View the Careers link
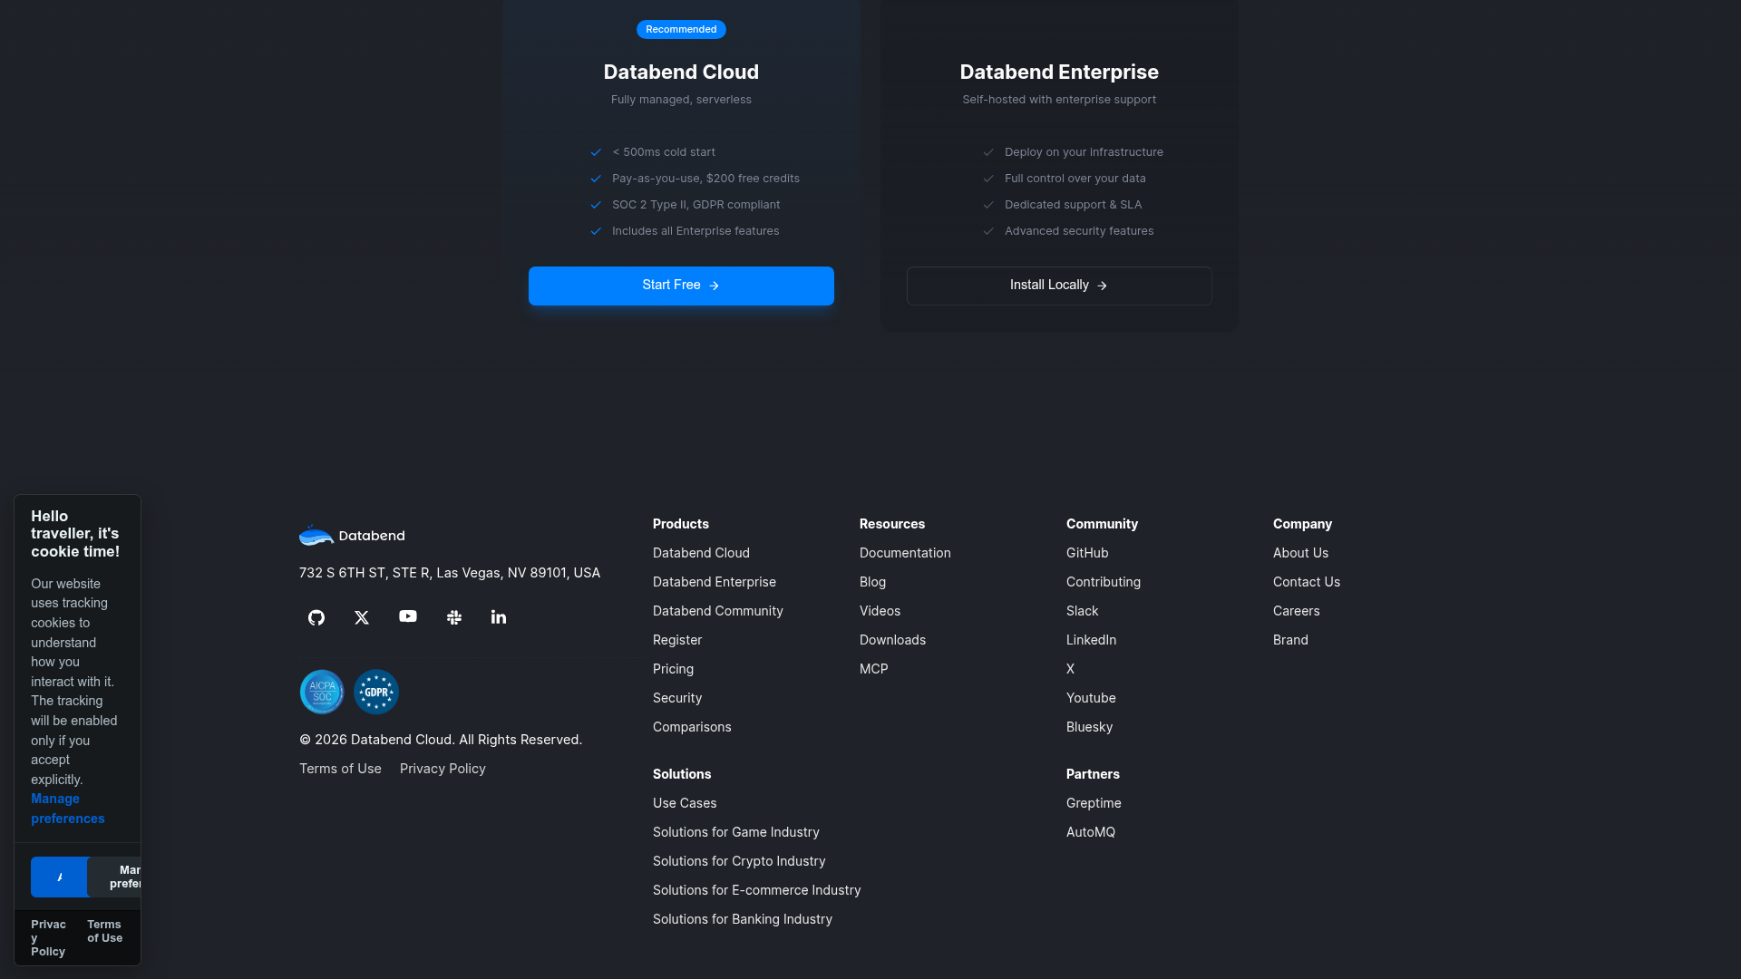Screen dimensions: 1741x979 tap(1296, 611)
